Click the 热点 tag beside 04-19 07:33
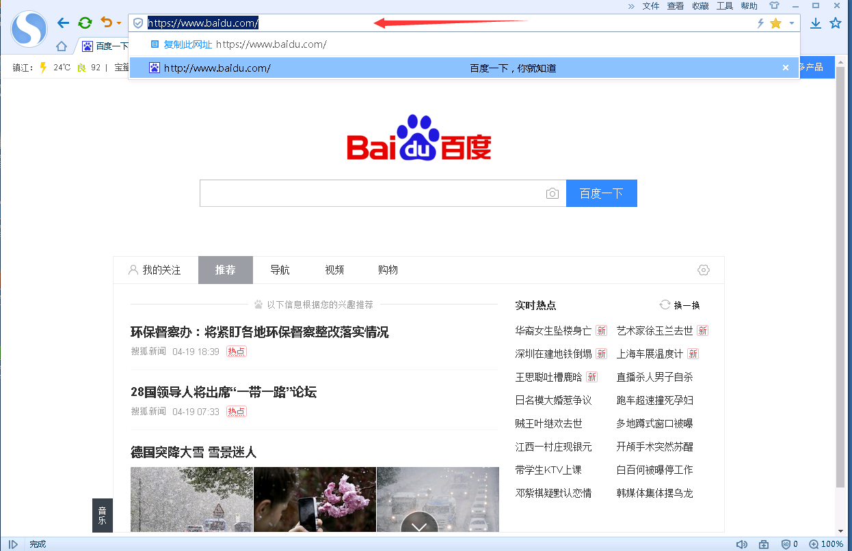The height and width of the screenshot is (551, 852). [x=237, y=412]
